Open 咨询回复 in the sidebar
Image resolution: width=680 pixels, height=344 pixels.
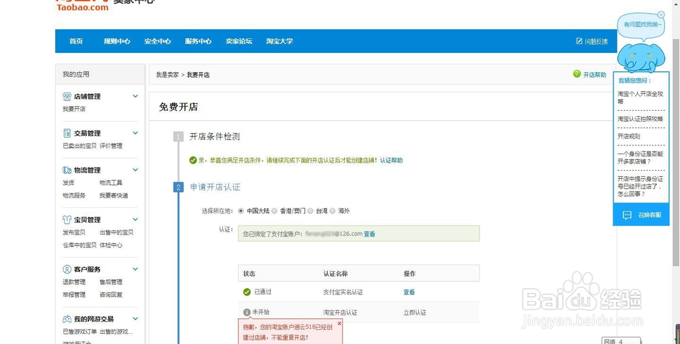coord(111,294)
